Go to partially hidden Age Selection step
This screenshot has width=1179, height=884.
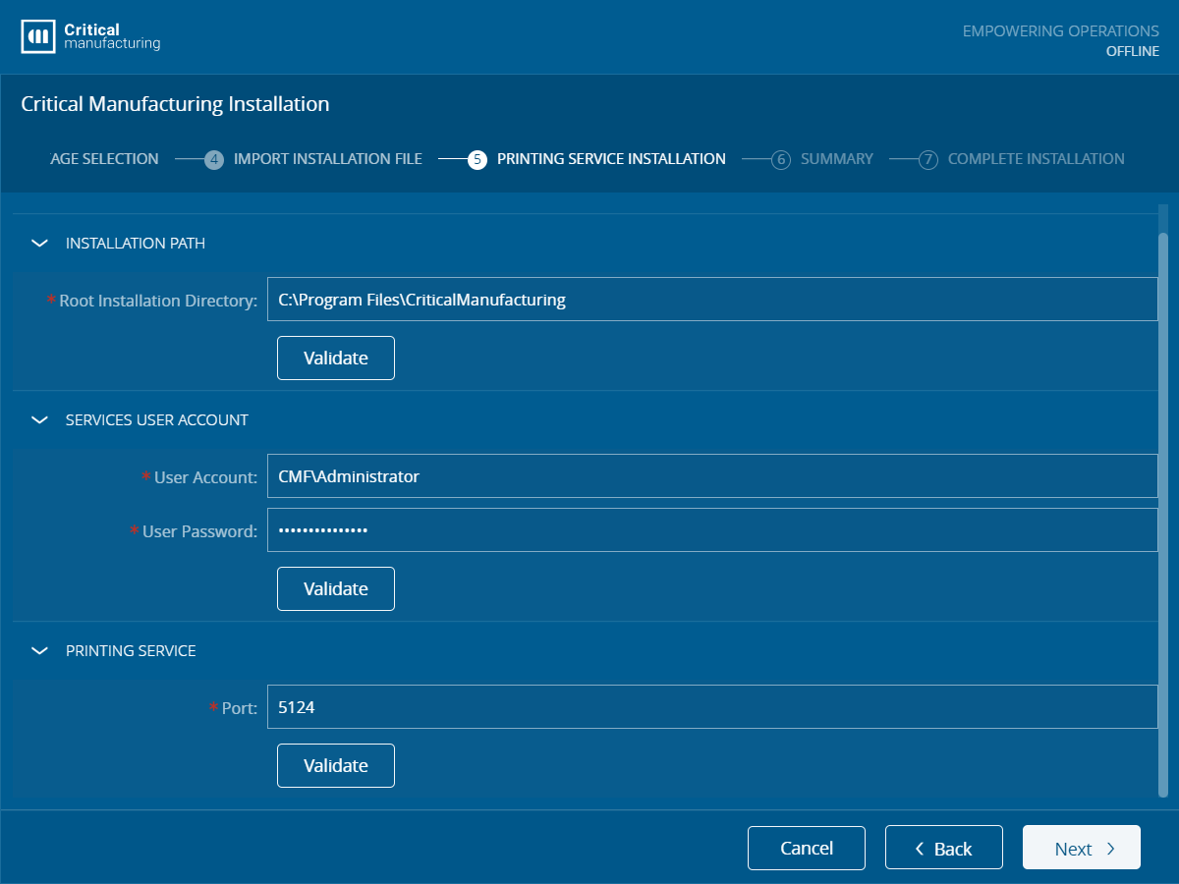pyautogui.click(x=104, y=158)
